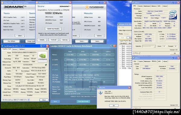Screen dimensions: 181x115
Task: Click the Stop button in Hyper PI
Action: (x=129, y=38)
